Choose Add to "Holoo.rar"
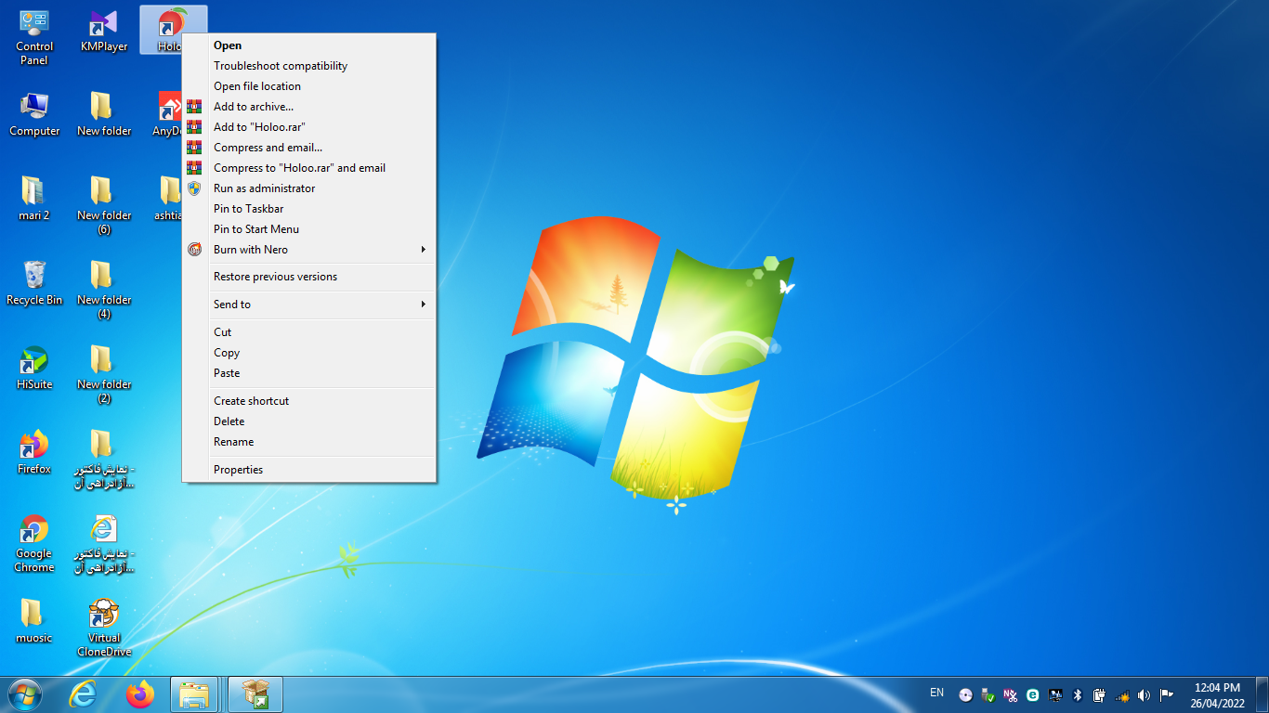The height and width of the screenshot is (713, 1269). pyautogui.click(x=309, y=127)
